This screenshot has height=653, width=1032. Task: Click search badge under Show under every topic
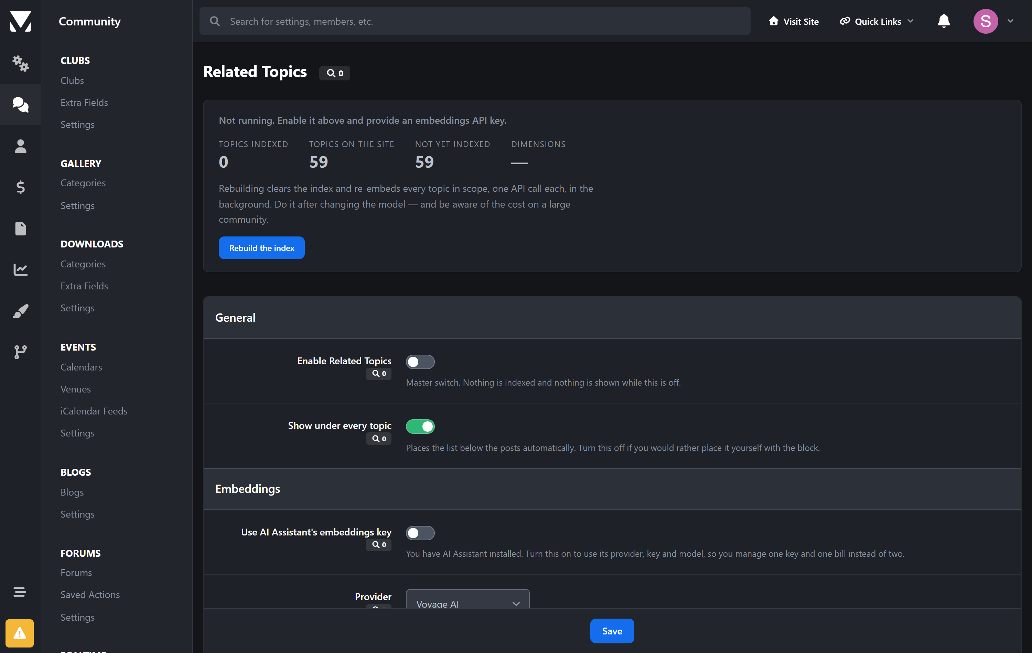coord(379,439)
